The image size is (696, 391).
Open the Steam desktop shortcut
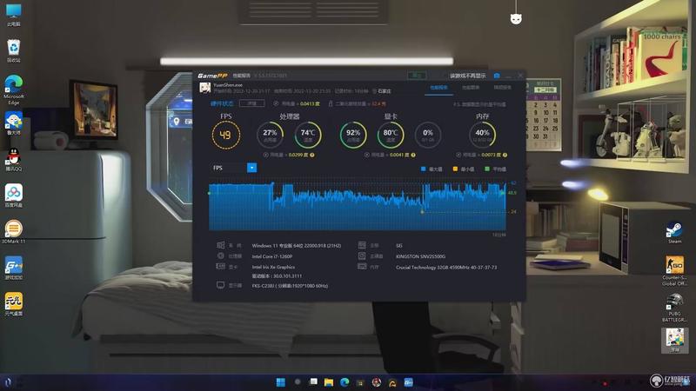[675, 233]
